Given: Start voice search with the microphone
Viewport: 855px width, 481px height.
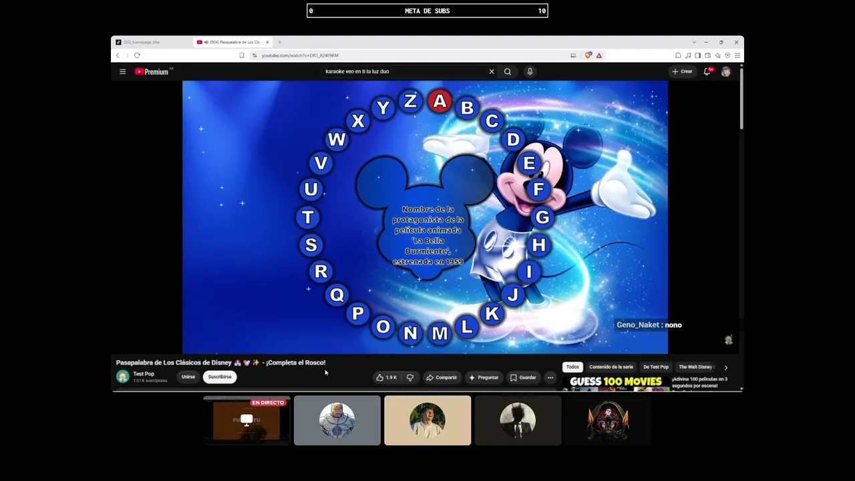Looking at the screenshot, I should (530, 71).
